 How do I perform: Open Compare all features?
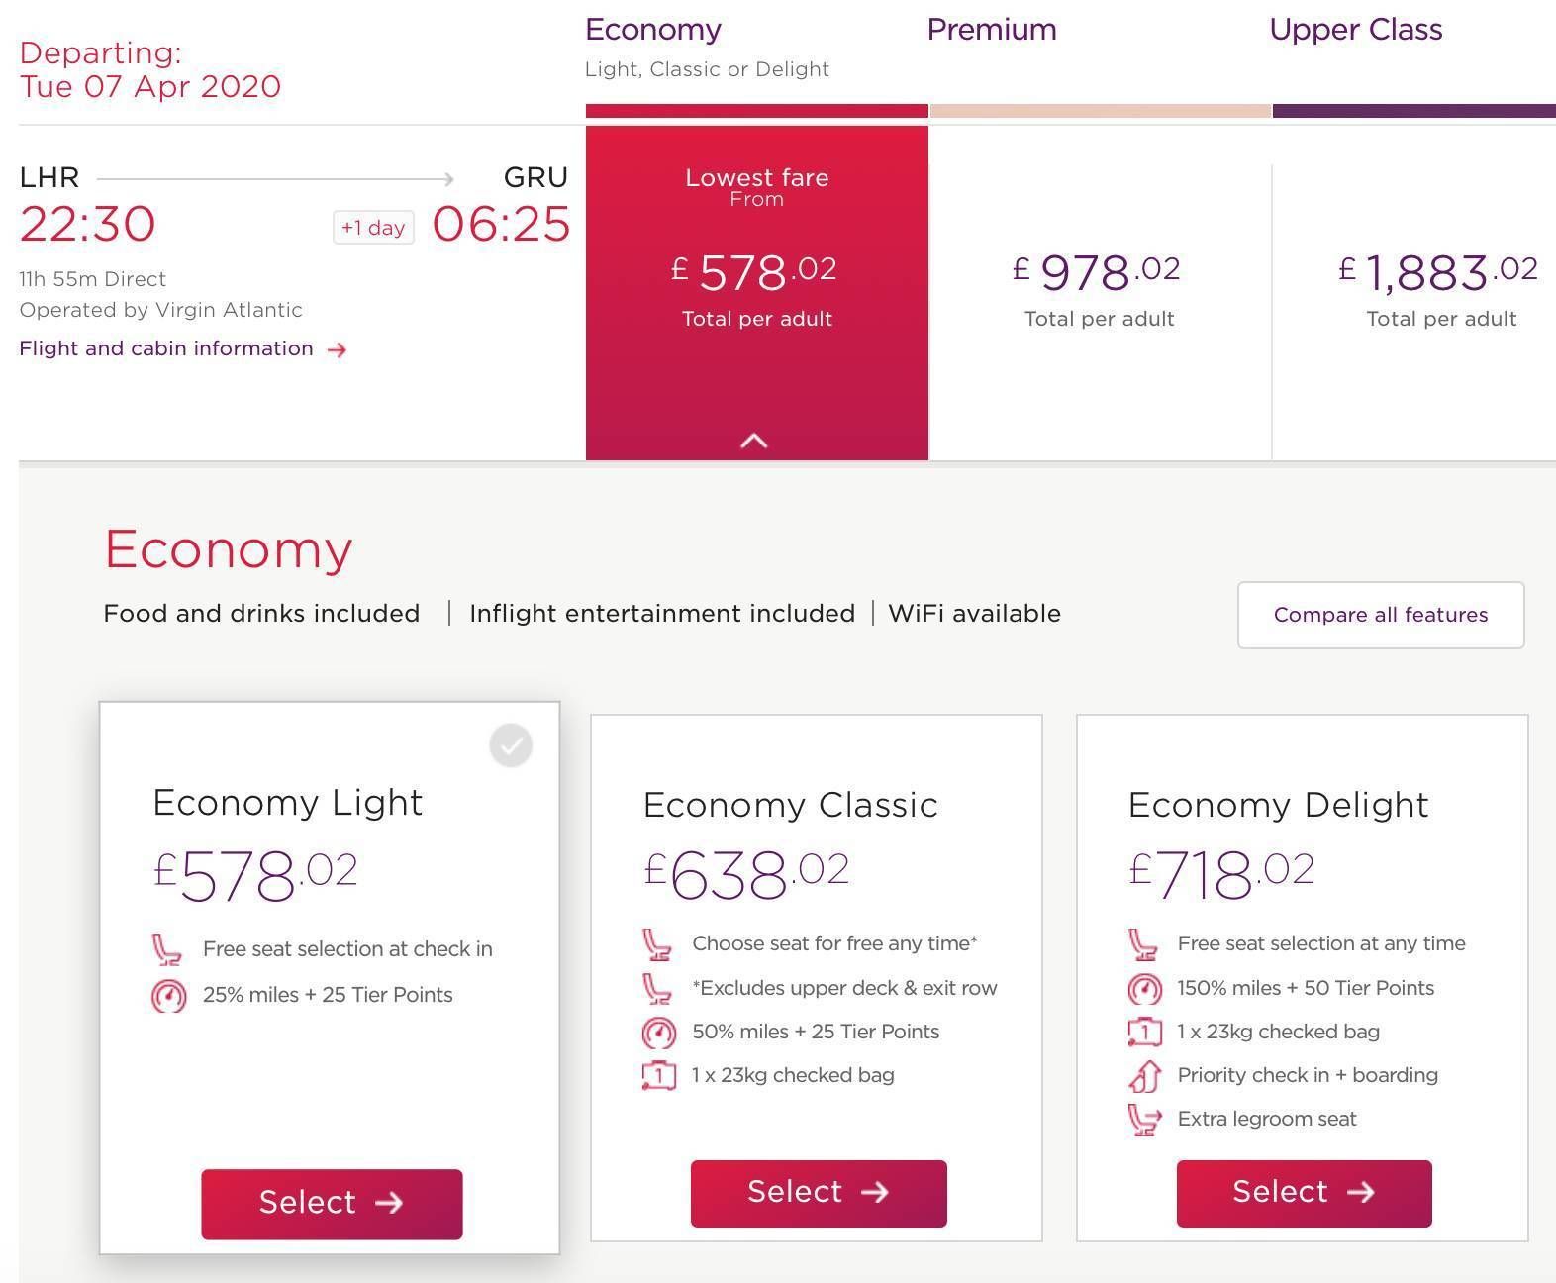pos(1381,615)
